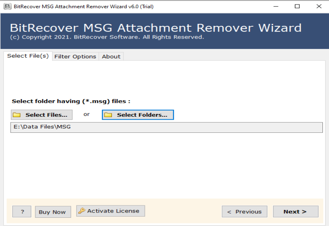Go back with the Previous button

[244, 212]
